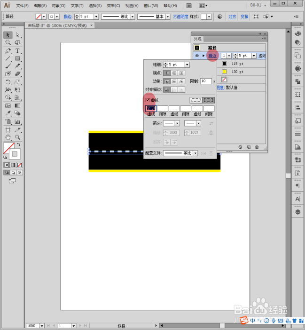Image resolution: width=305 pixels, height=330 pixels.
Task: Open the first 箭头 arrowhead dropdown
Action: pyautogui.click(x=177, y=123)
